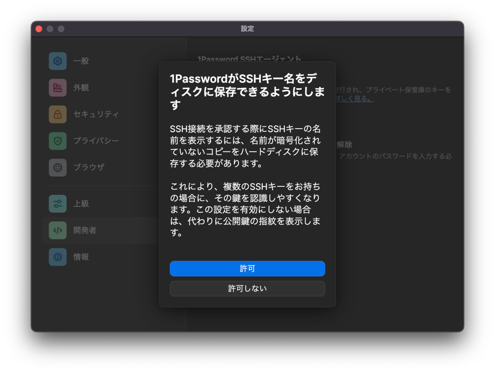
Task: Follow the 詳しく見る link behind dialog
Action: (x=355, y=99)
